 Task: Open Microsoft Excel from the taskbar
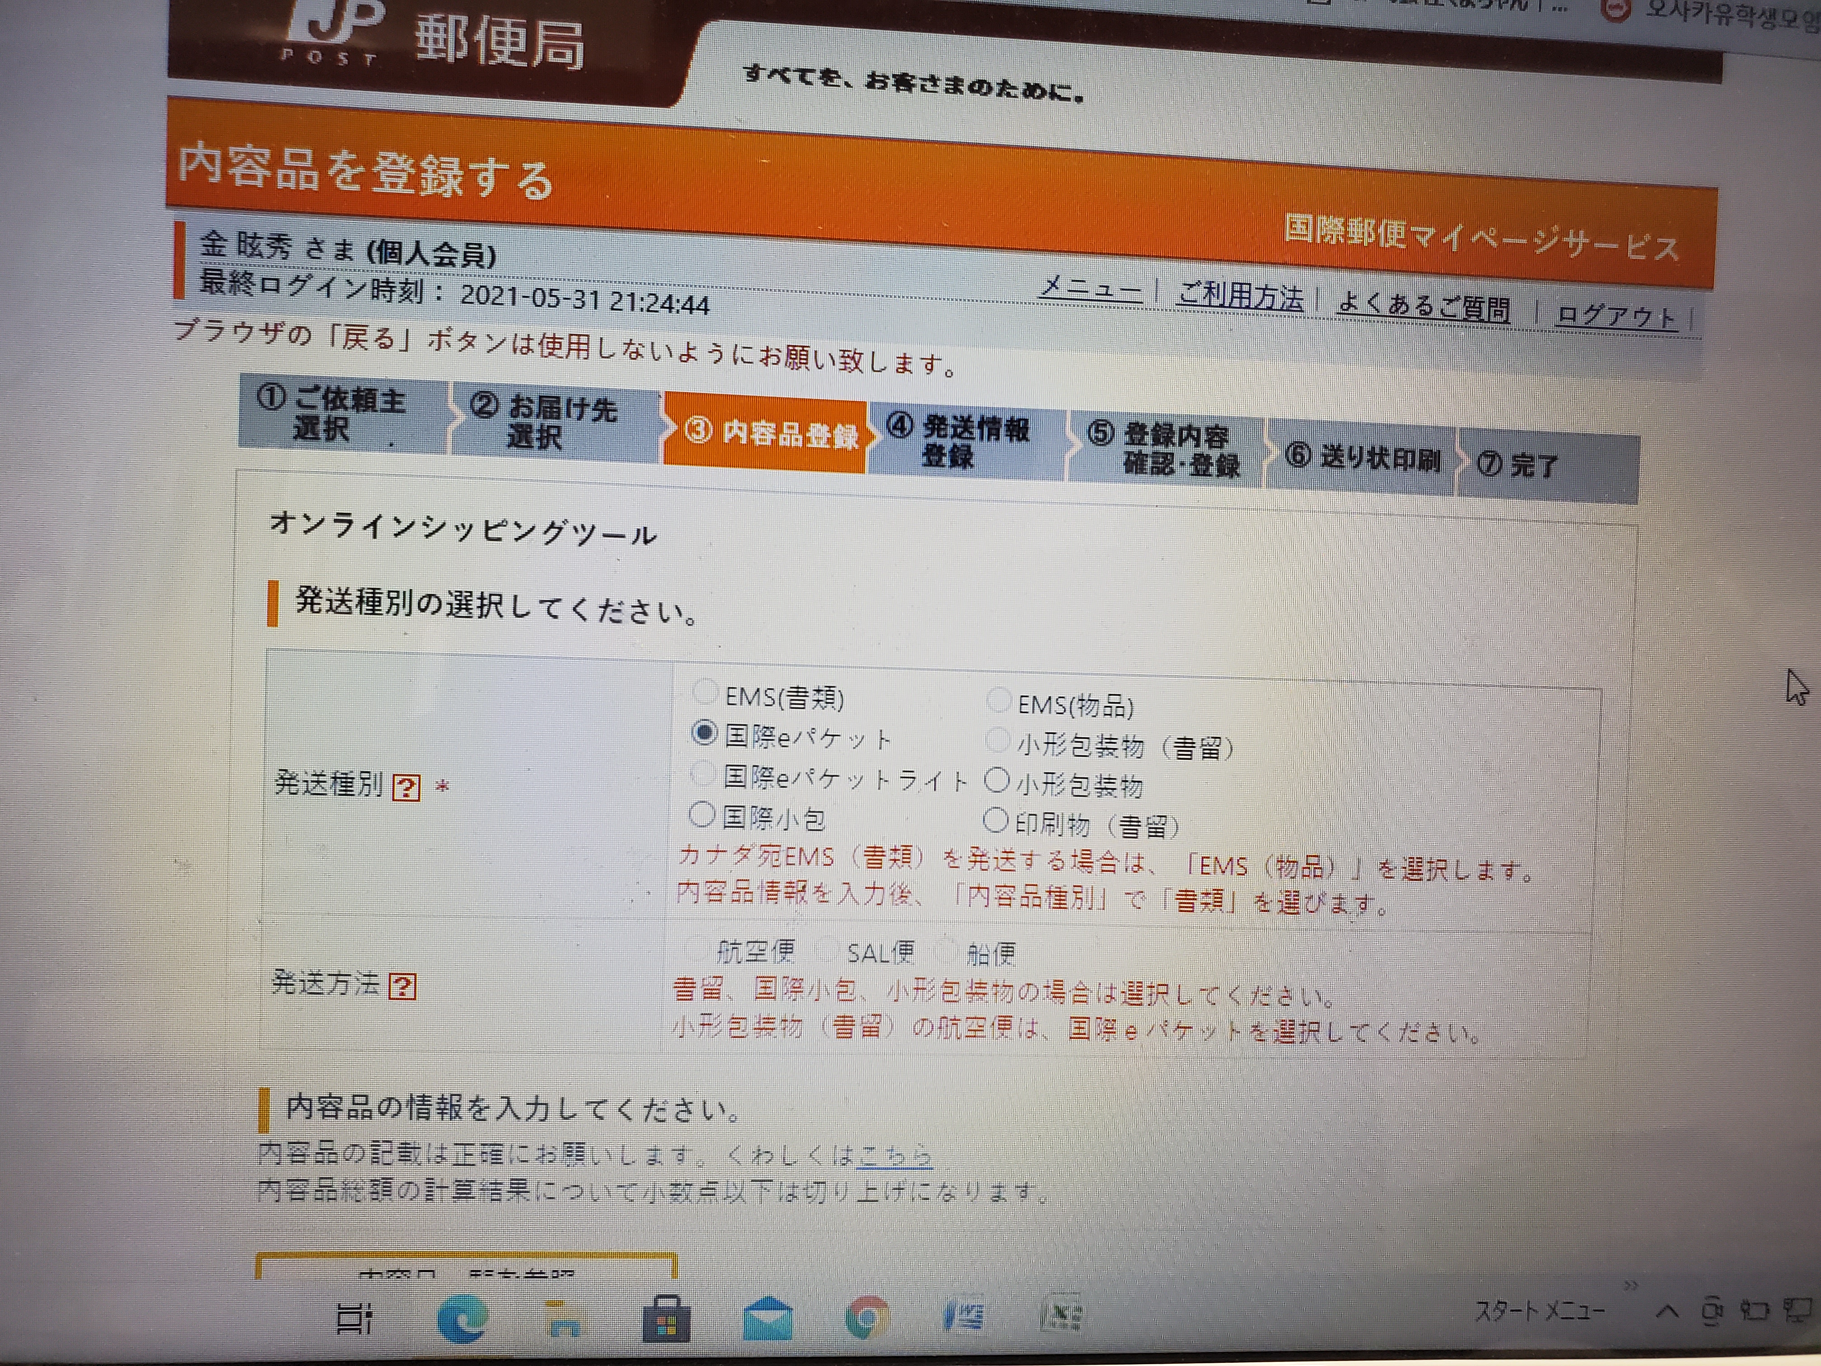click(1062, 1314)
